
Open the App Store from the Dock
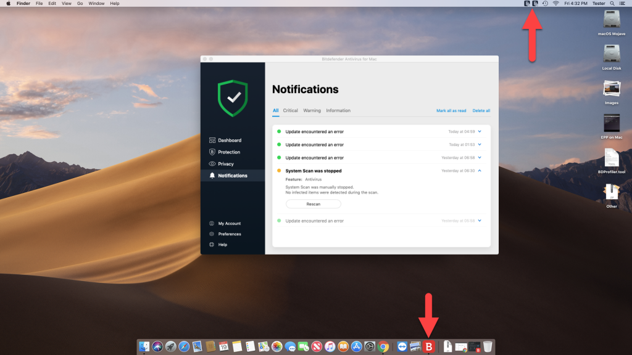click(x=356, y=346)
